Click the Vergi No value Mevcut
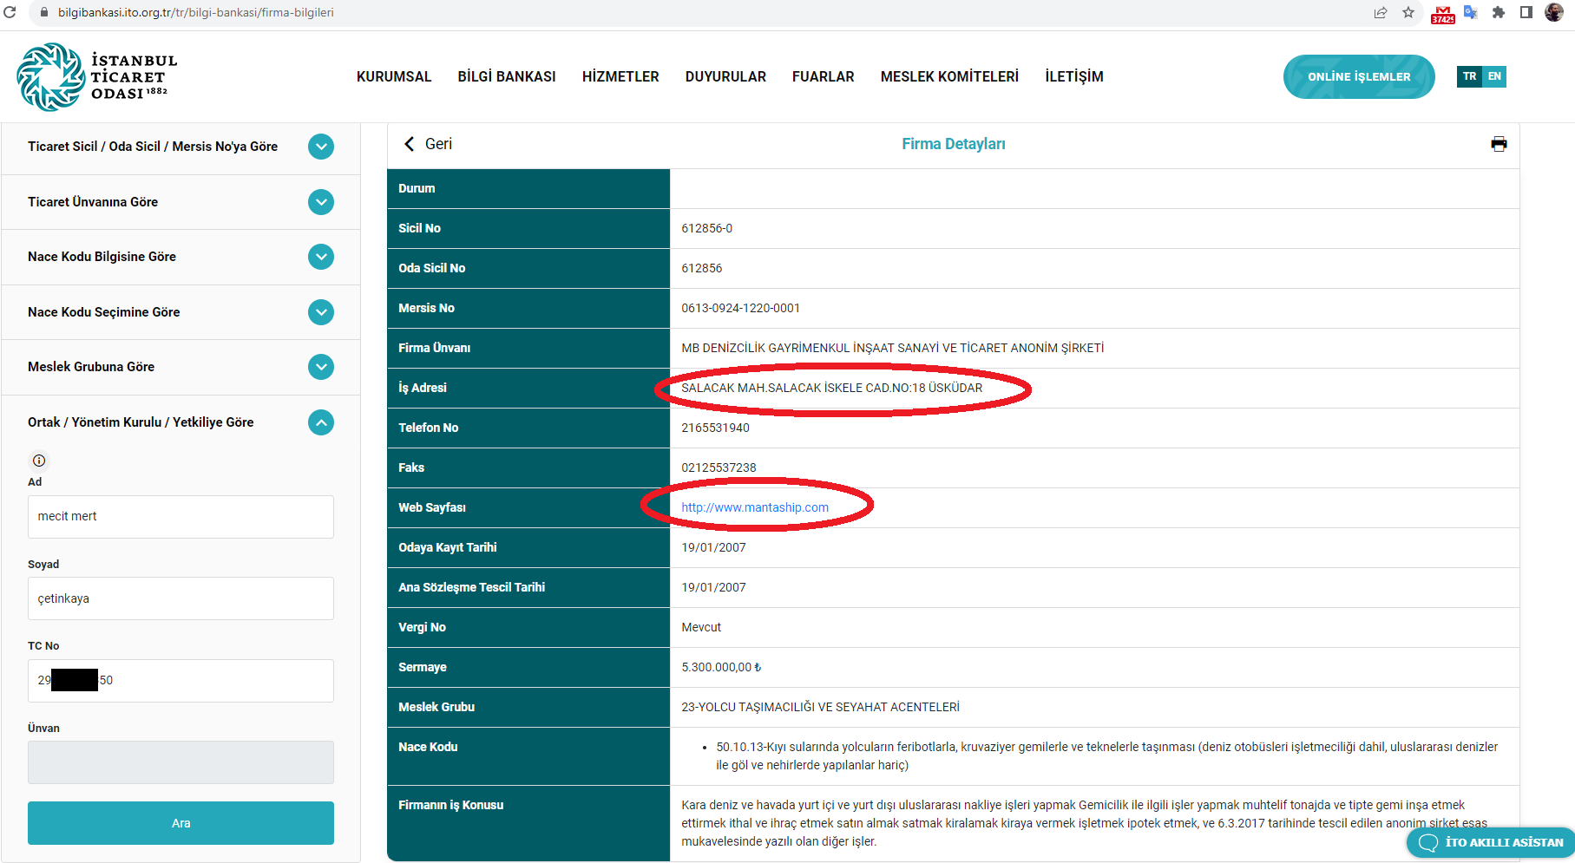The width and height of the screenshot is (1575, 863). pyautogui.click(x=701, y=627)
